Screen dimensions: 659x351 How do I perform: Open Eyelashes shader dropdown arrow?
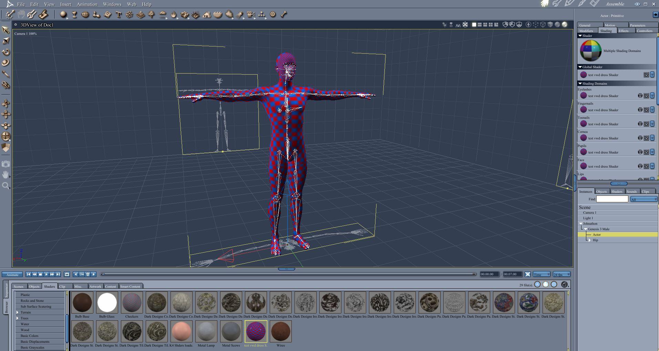[x=652, y=96]
